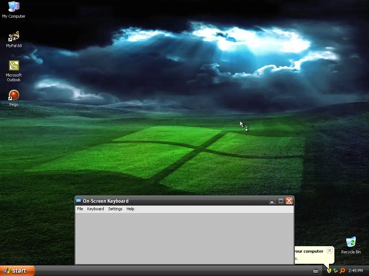Dismiss the security balloon notification
369x276 pixels.
(x=330, y=250)
